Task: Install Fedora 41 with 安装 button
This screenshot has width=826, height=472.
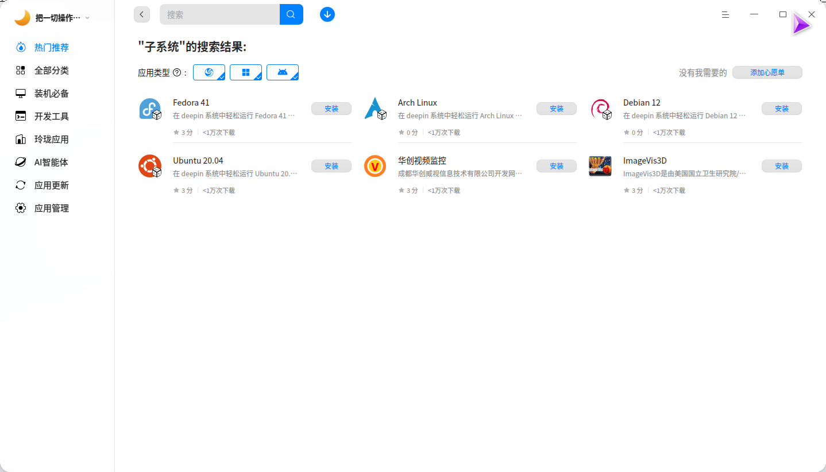Action: pos(331,109)
